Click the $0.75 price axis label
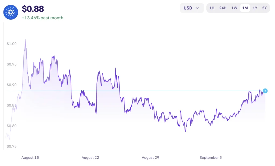Image resolution: width=275 pixels, height=166 pixels. (11, 146)
